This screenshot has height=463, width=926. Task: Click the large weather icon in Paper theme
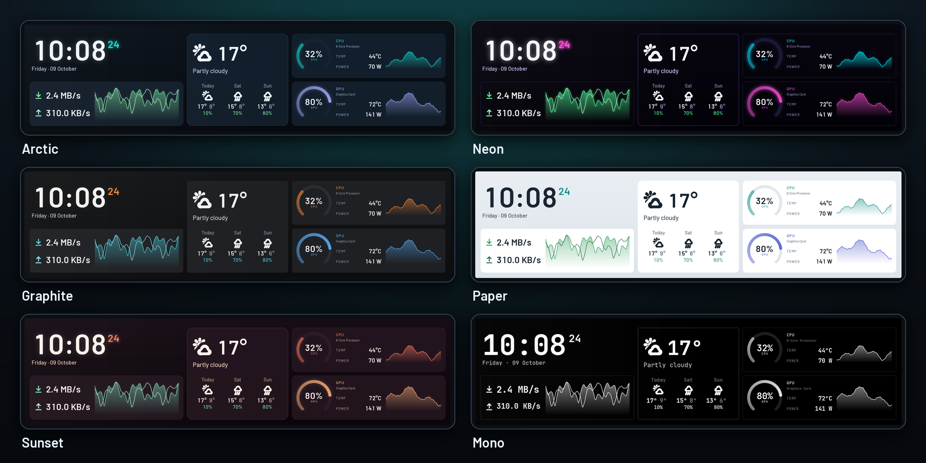point(653,200)
